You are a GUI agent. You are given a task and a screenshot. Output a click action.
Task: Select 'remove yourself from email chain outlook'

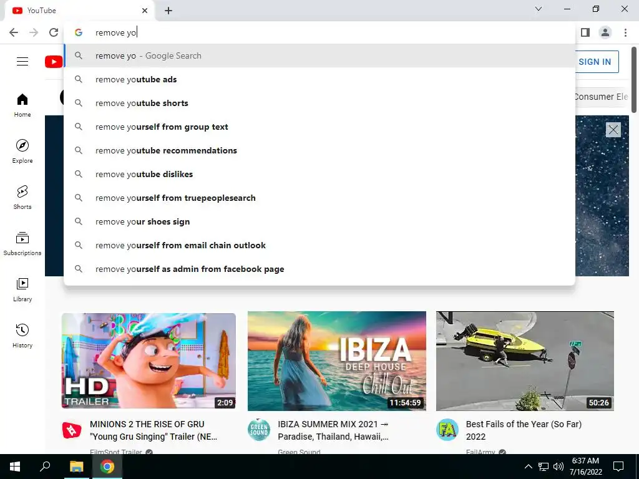tap(319, 245)
